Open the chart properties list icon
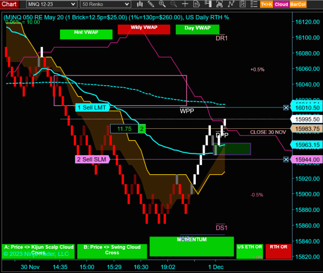Viewport: 323px width, 273px height. pos(254,4)
